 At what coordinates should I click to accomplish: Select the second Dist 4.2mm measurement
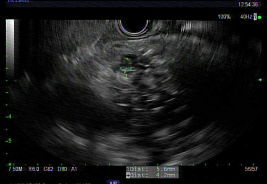(x=152, y=175)
